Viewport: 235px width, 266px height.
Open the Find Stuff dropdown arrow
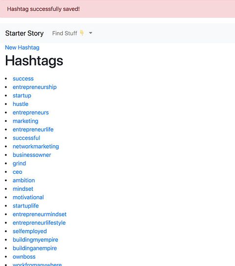point(91,33)
